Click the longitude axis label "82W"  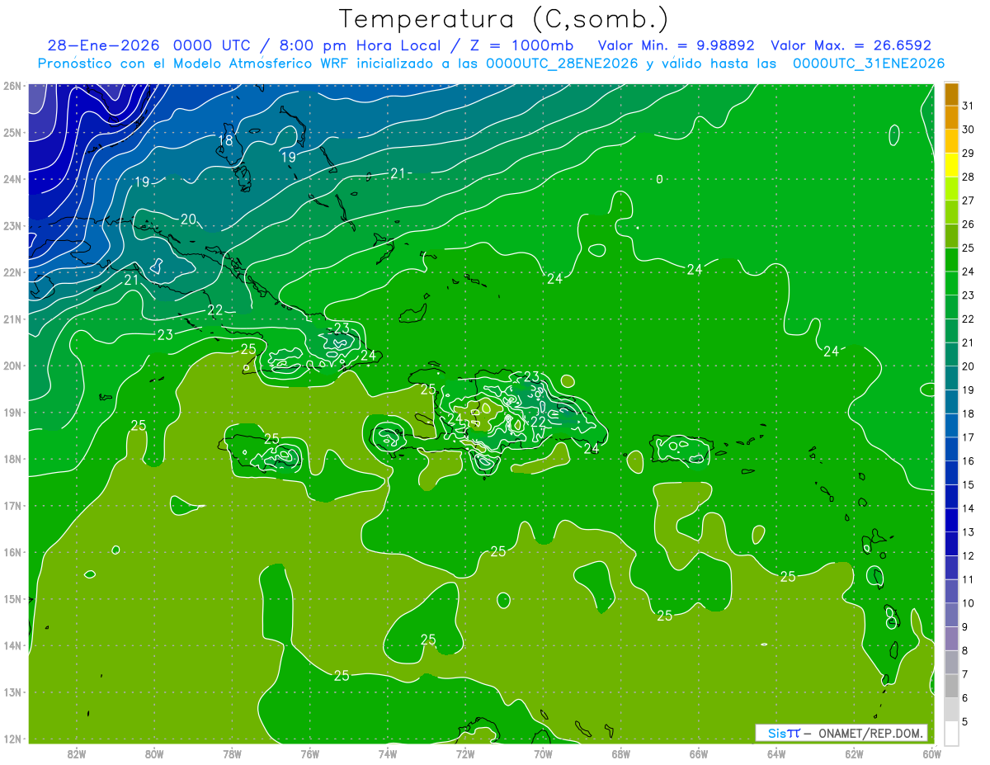point(77,753)
